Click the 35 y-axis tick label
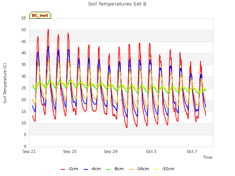The width and height of the screenshot is (235, 176). (x=23, y=65)
